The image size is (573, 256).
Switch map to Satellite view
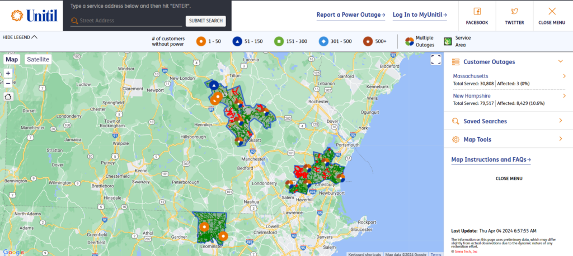click(x=38, y=59)
